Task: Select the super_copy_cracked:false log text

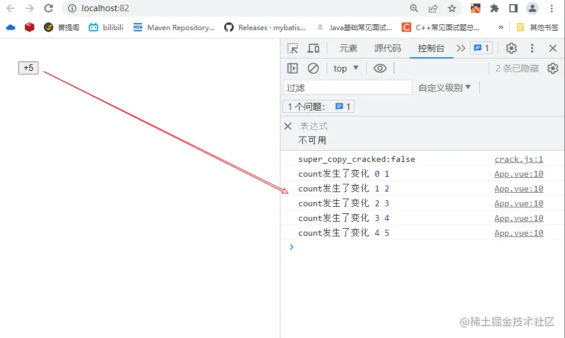Action: point(357,159)
